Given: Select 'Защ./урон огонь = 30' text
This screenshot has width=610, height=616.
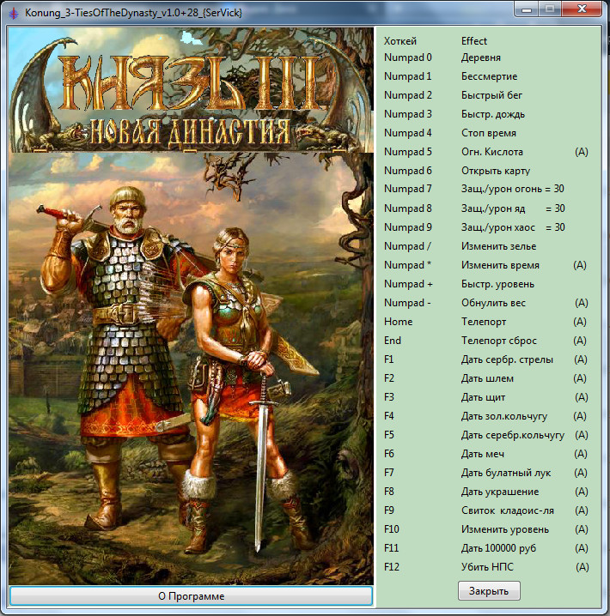Looking at the screenshot, I should pyautogui.click(x=512, y=189).
